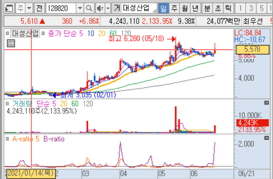This screenshot has height=179, width=273.
Task: Click the 대성산업 chart legend label
Action: pyautogui.click(x=25, y=33)
